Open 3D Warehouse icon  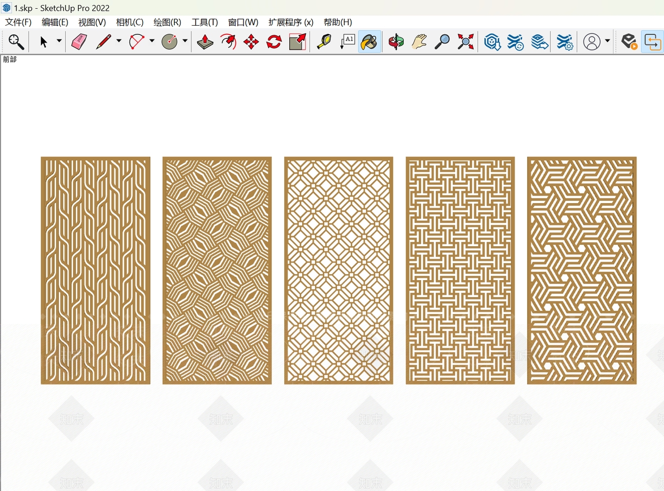[492, 42]
